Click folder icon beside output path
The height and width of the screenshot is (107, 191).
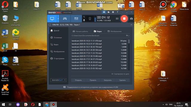127,36
